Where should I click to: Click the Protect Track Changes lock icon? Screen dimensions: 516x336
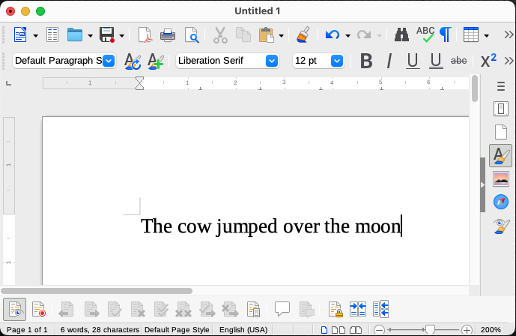pos(336,308)
